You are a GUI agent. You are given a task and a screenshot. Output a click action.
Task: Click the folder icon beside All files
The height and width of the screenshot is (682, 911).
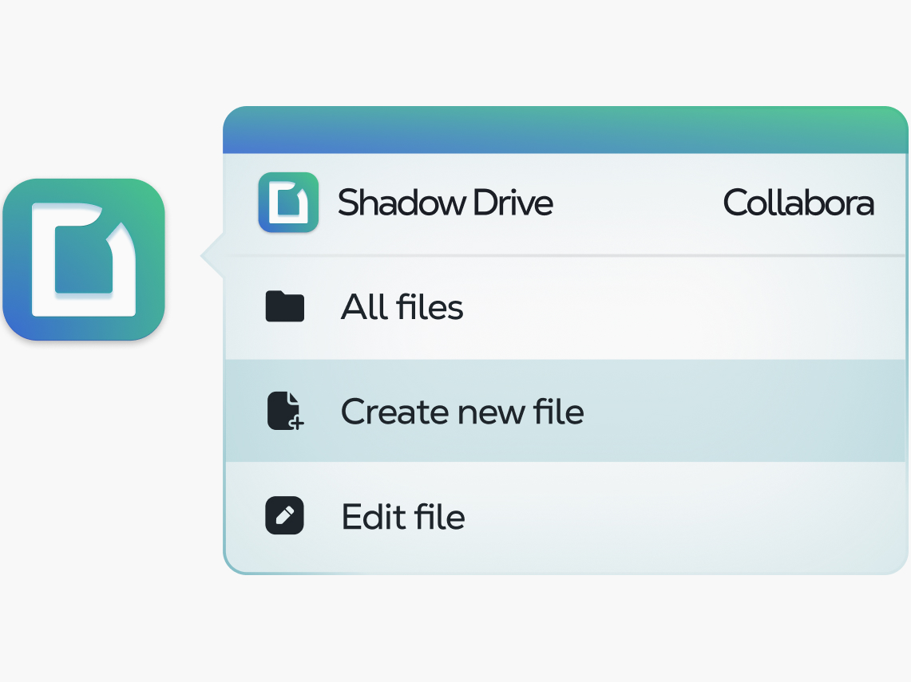[x=284, y=307]
